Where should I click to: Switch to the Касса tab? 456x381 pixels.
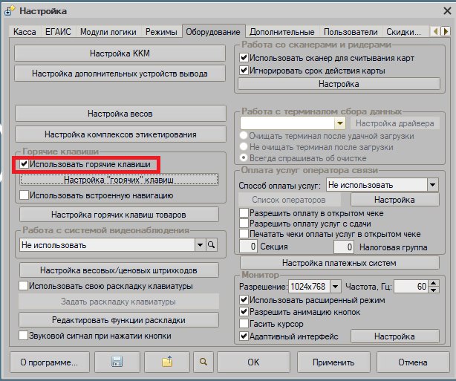(25, 32)
